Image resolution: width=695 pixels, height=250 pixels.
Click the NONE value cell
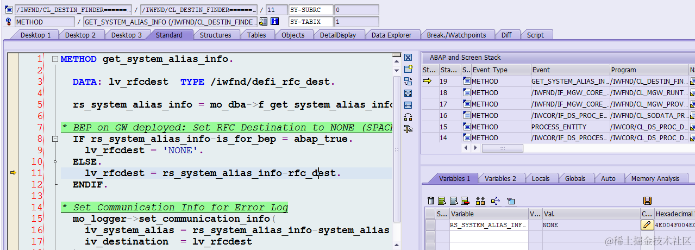click(591, 225)
